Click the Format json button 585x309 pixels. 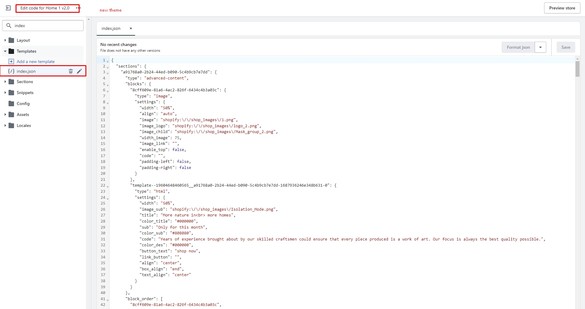tap(518, 47)
